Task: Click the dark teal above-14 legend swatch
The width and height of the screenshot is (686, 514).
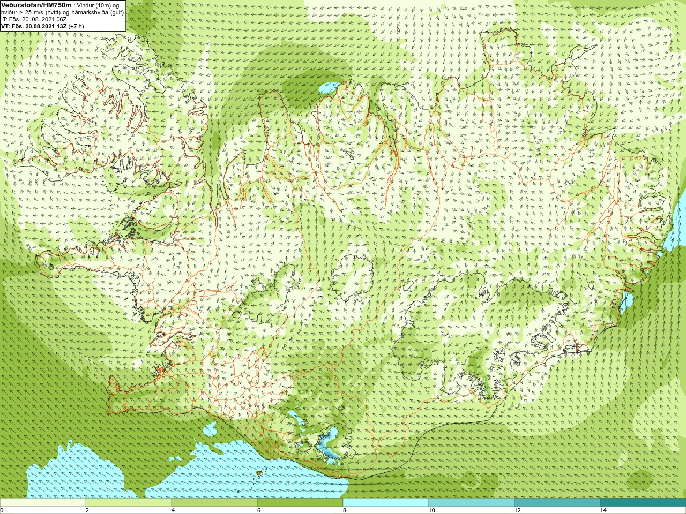Action: tap(643, 503)
